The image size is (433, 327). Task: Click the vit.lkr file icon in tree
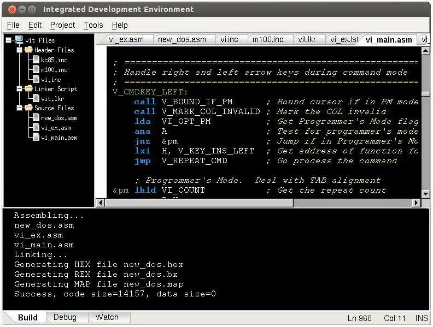tap(36, 98)
